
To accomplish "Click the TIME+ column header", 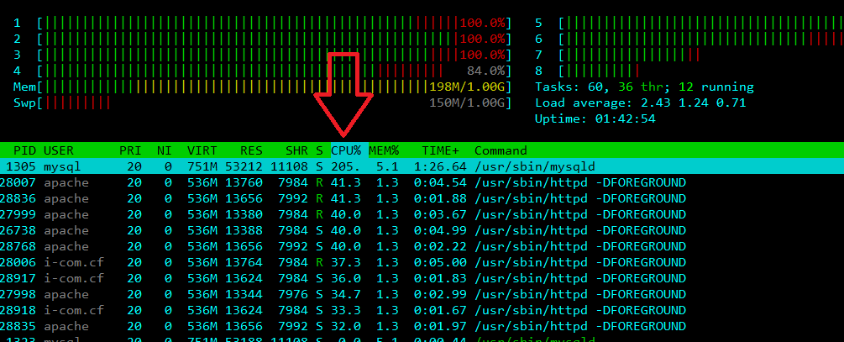I will pyautogui.click(x=440, y=150).
